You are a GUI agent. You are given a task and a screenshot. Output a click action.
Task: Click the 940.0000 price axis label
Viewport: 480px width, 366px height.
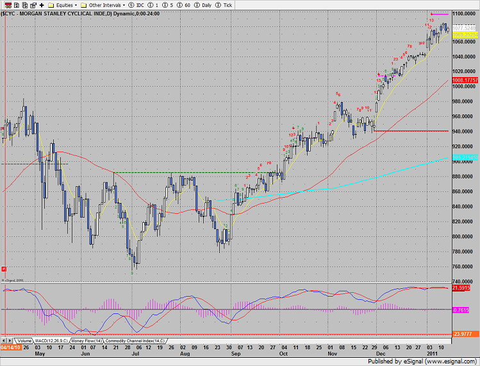coord(464,131)
